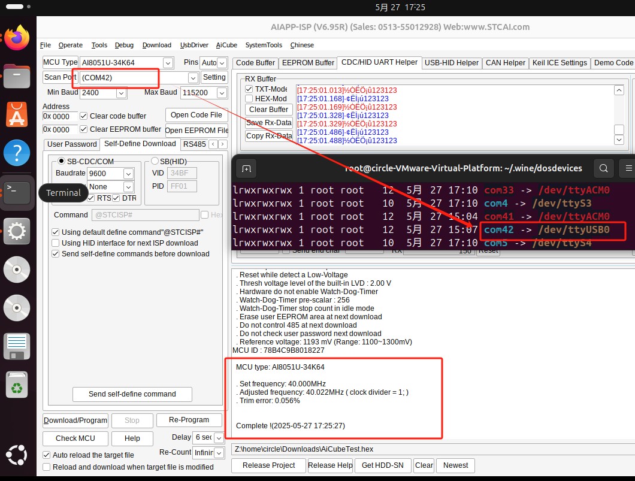Open the UsbDriver menu

pyautogui.click(x=194, y=45)
